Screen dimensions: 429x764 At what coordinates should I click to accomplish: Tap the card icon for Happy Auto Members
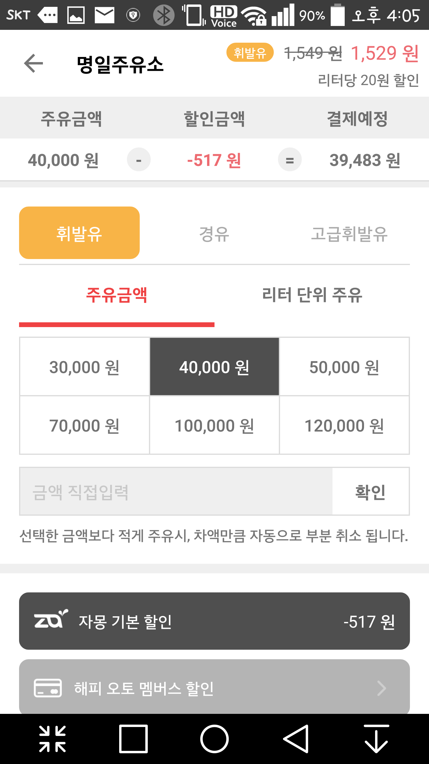48,688
